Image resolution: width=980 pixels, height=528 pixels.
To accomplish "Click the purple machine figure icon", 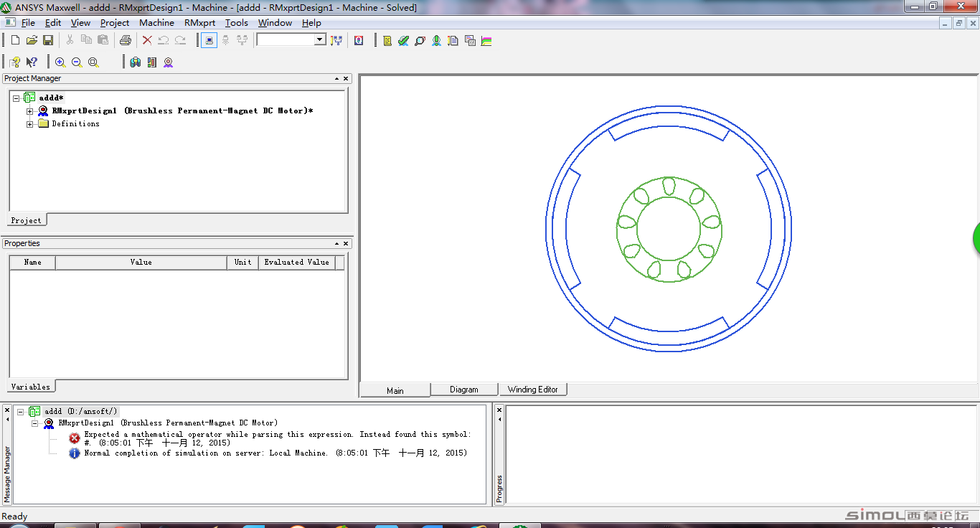I will (168, 62).
